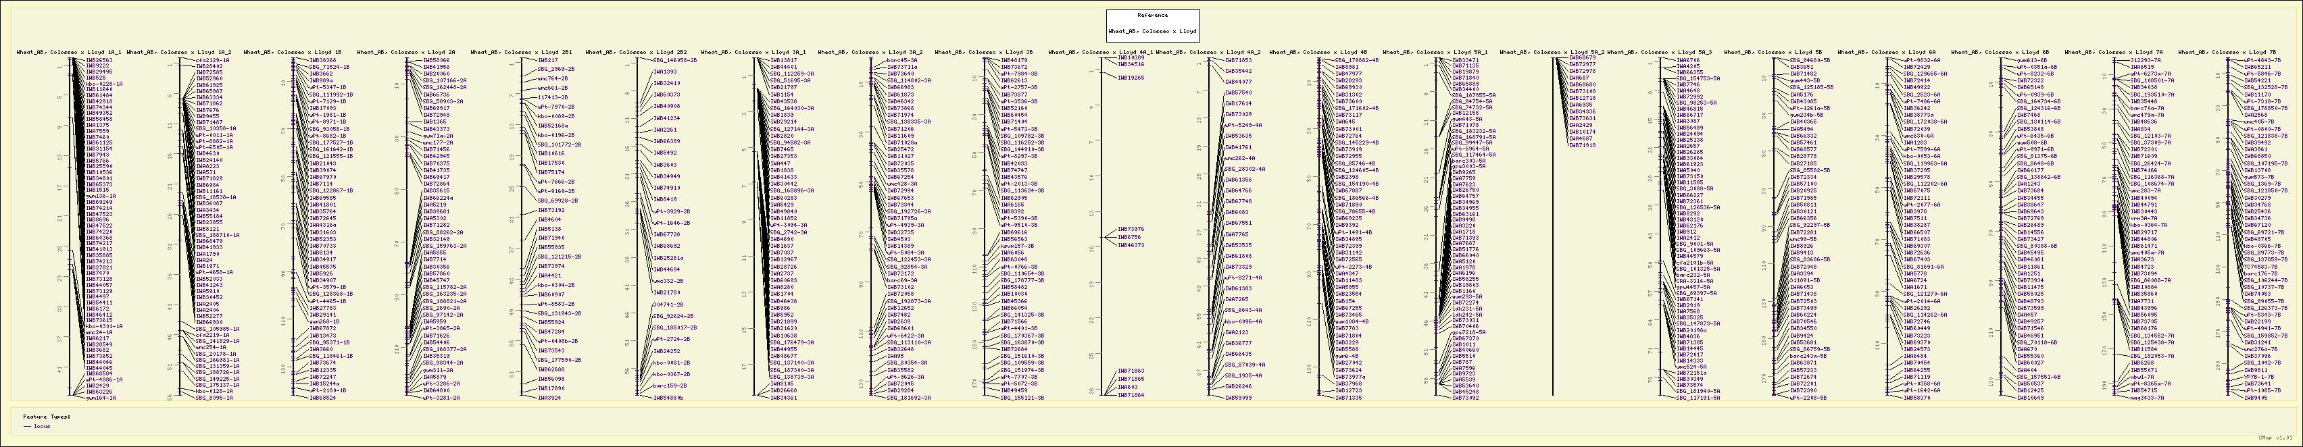Click marker SBG_146058-2B on map 2B2
The image size is (2303, 447).
[676, 59]
